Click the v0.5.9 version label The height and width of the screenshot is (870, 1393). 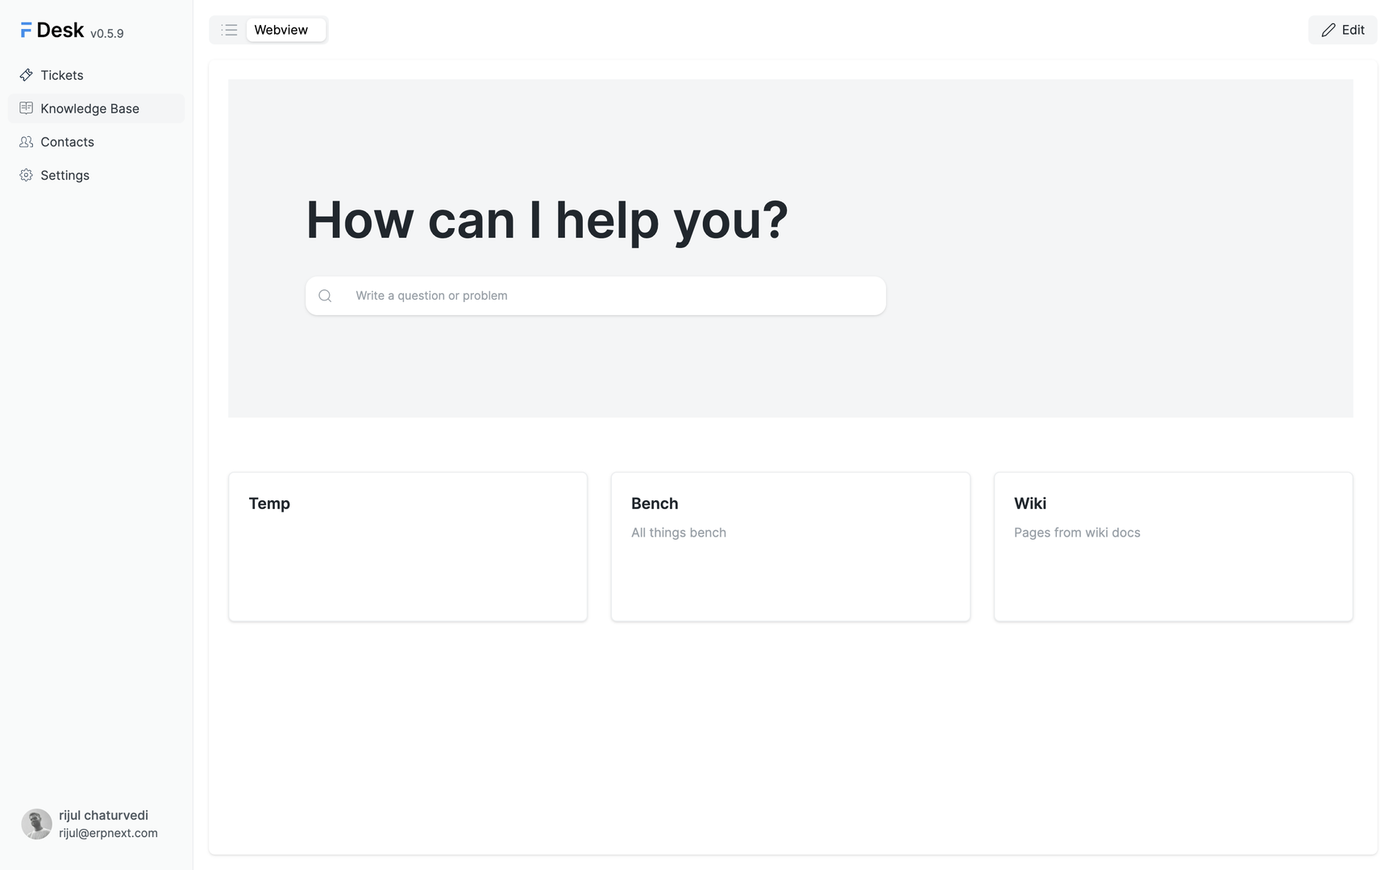click(106, 34)
